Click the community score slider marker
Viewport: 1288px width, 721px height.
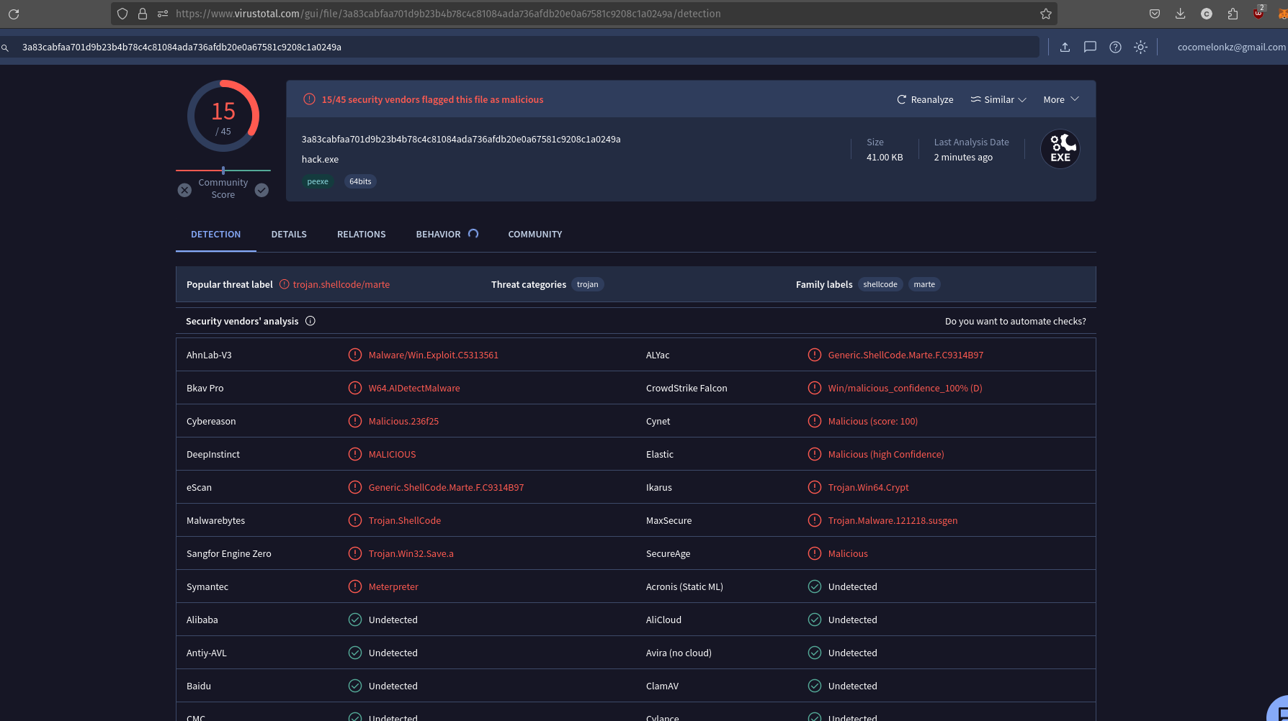point(223,171)
